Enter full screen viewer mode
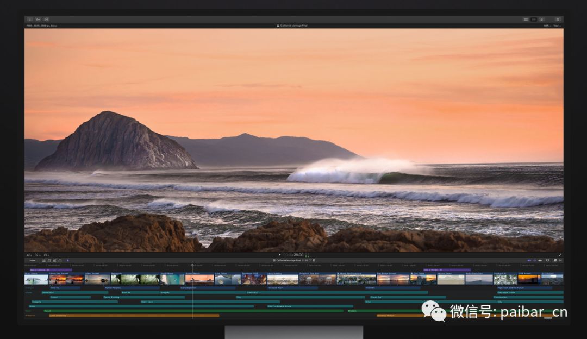 click(560, 255)
